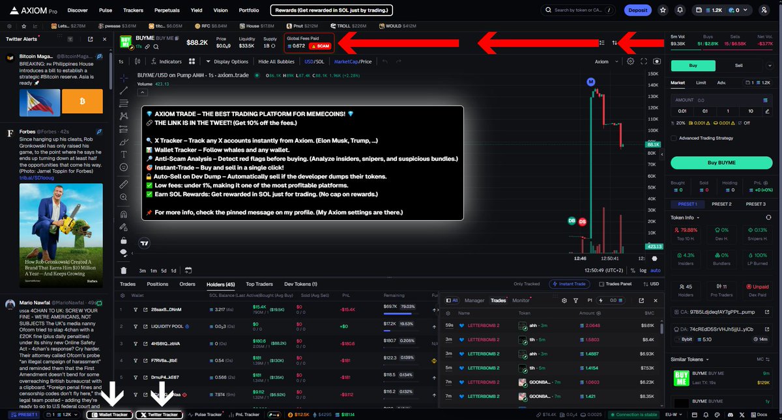Take chart snapshot with camera icon
Viewport: 782px width, 420px height.
(657, 61)
